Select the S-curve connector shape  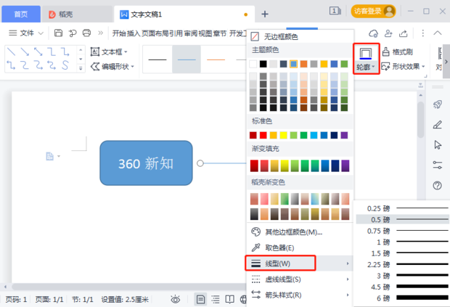[65, 65]
